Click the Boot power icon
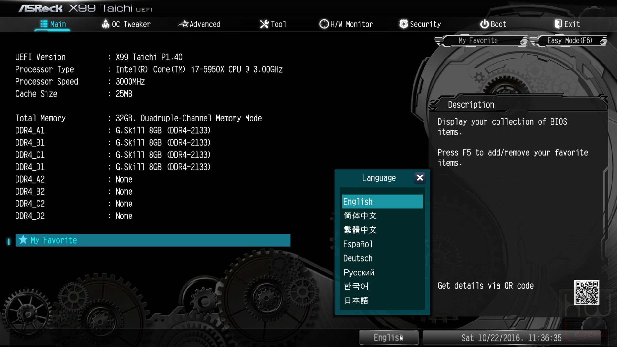This screenshot has height=347, width=617. point(484,24)
